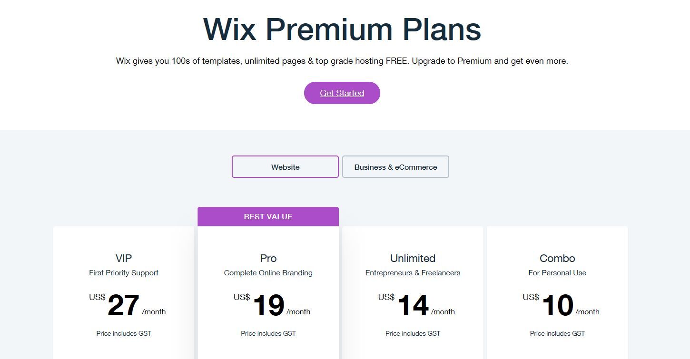The height and width of the screenshot is (359, 690).
Task: Click the US$27 per month price
Action: [x=127, y=305]
